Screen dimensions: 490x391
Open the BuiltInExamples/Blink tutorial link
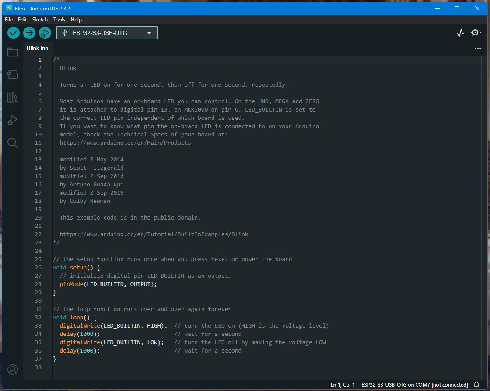coord(154,234)
